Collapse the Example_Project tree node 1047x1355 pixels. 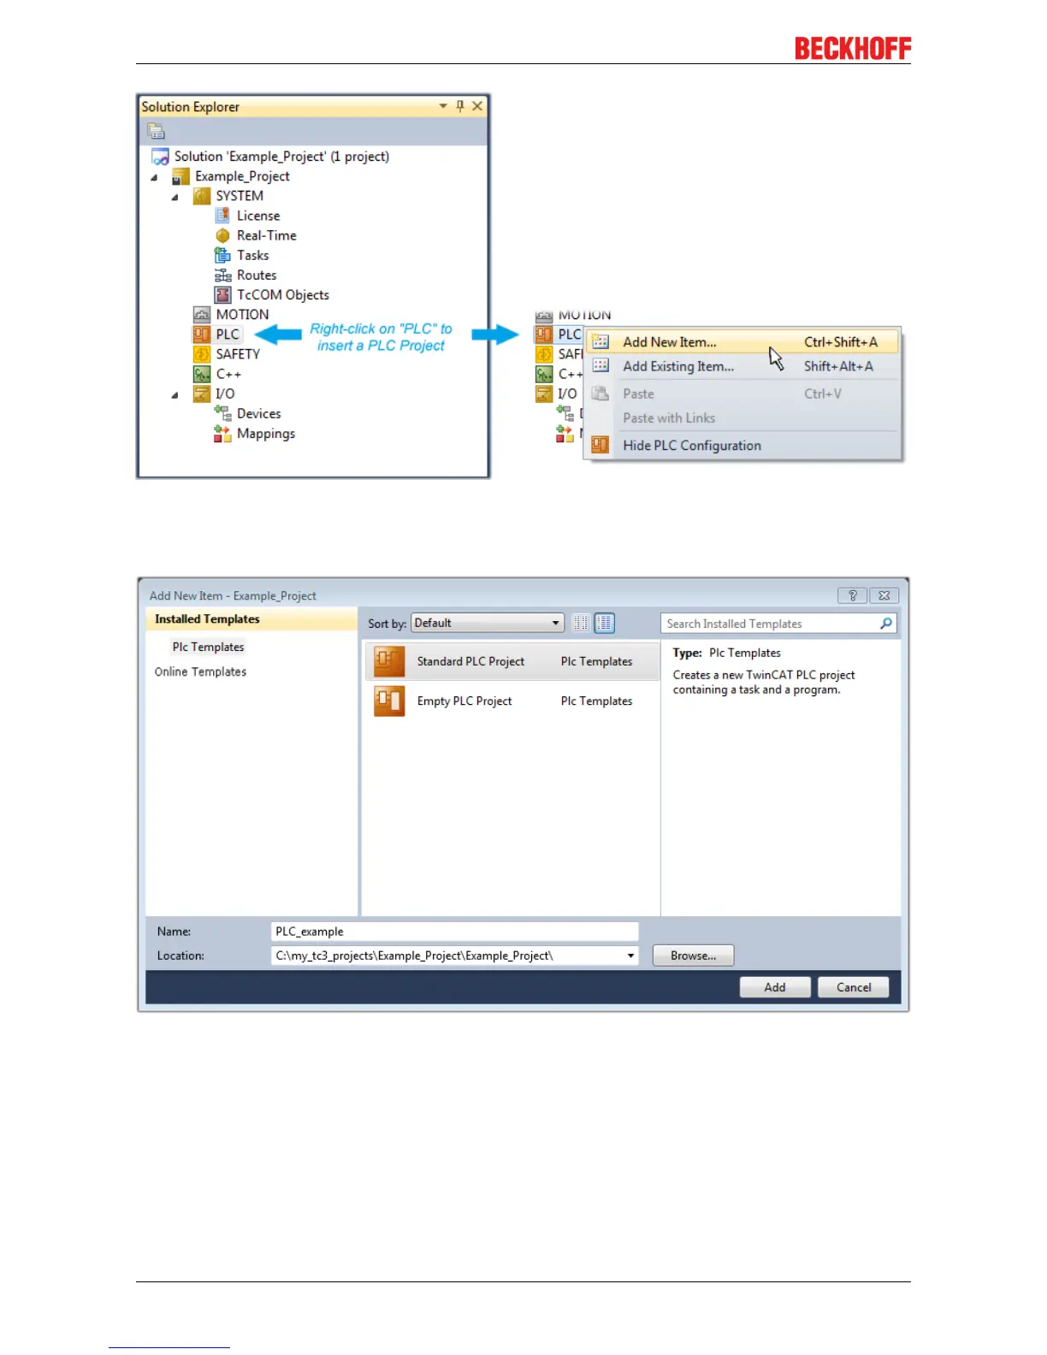click(x=154, y=177)
